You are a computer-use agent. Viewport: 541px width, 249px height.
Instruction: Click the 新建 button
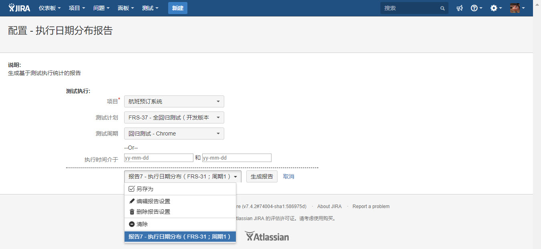pyautogui.click(x=178, y=8)
